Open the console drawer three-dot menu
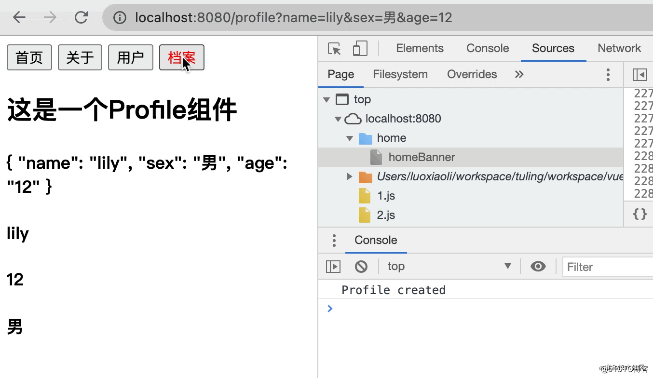The width and height of the screenshot is (653, 378). pyautogui.click(x=334, y=240)
